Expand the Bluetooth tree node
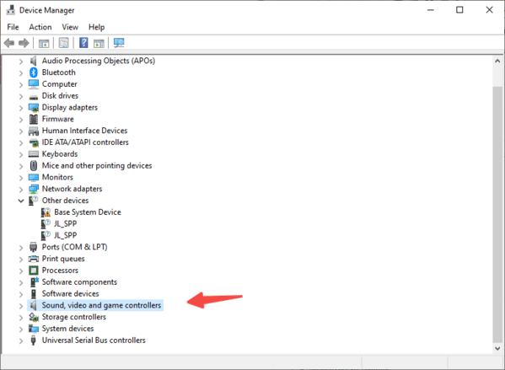This screenshot has height=370, width=505. click(21, 73)
